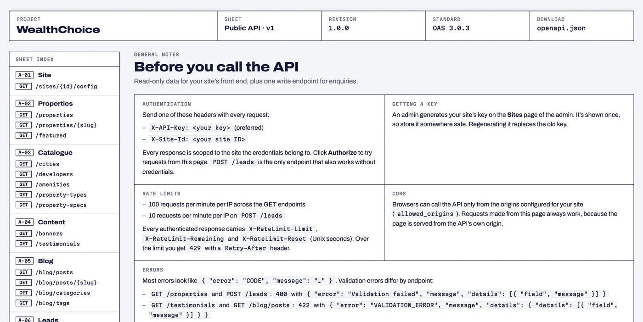Click the 422 status code in Errors
643x322 pixels.
click(304, 305)
